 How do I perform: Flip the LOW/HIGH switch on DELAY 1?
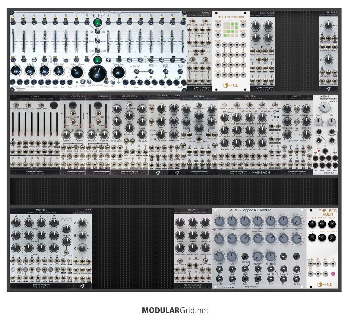click(x=180, y=261)
